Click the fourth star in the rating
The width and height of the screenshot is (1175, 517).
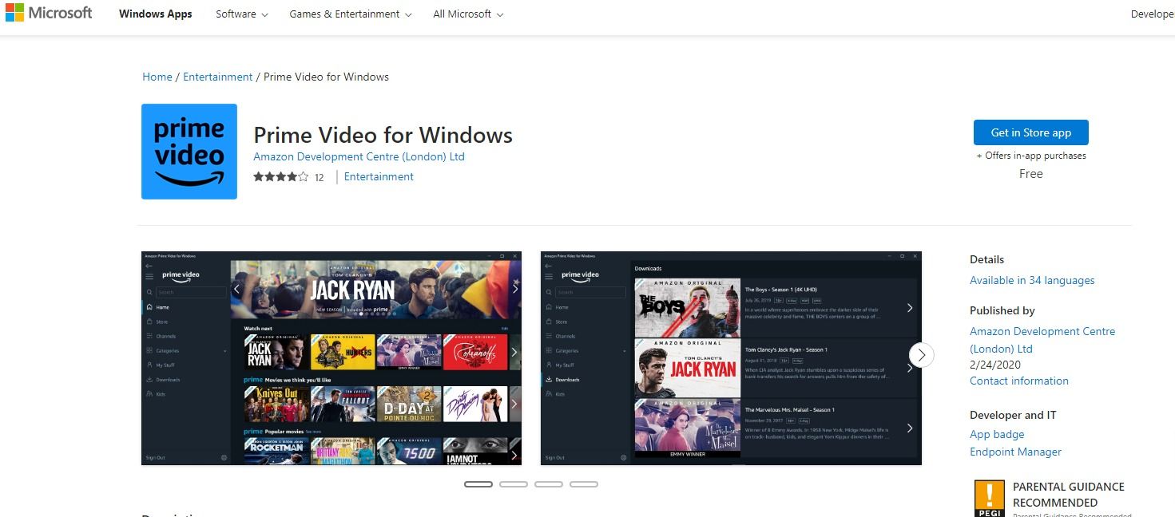[x=292, y=176]
